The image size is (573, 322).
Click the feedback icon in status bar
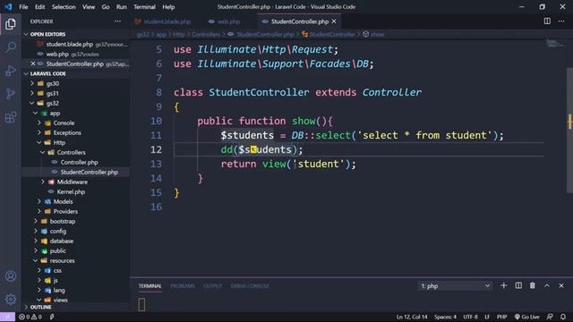coord(550,317)
